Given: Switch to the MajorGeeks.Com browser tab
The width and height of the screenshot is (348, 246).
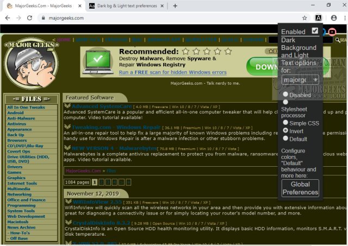Looking at the screenshot, I should pyautogui.click(x=43, y=6).
